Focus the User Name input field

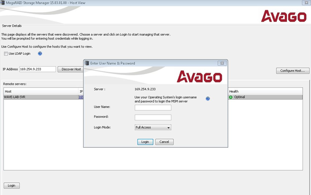tap(153, 107)
